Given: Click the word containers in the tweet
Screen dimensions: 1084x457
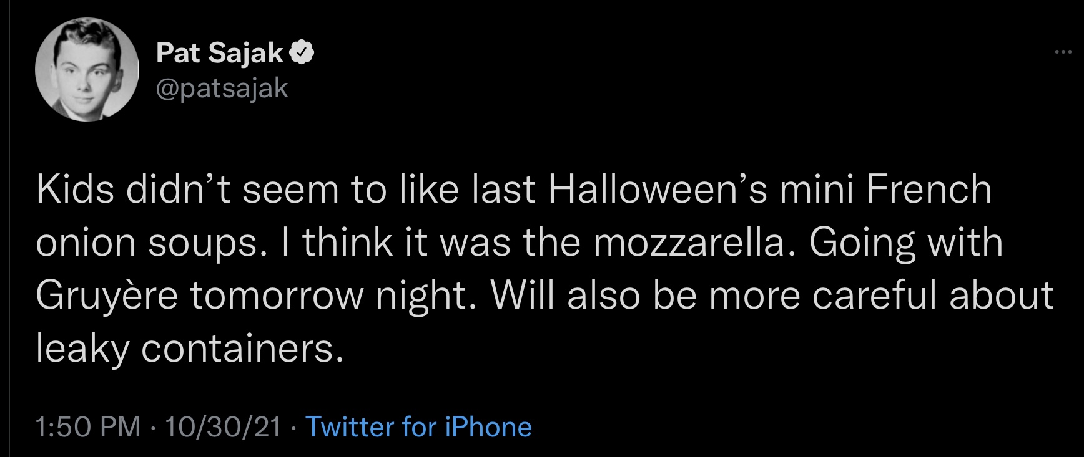Looking at the screenshot, I should point(242,349).
